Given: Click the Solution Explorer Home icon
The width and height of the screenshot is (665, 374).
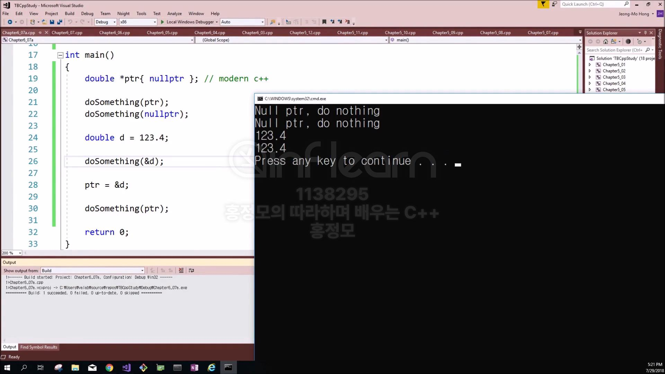Looking at the screenshot, I should [x=605, y=42].
